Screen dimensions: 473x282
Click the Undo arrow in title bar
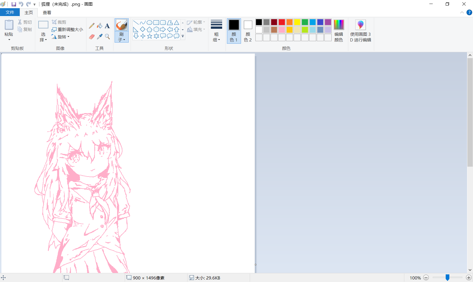[x=21, y=4]
